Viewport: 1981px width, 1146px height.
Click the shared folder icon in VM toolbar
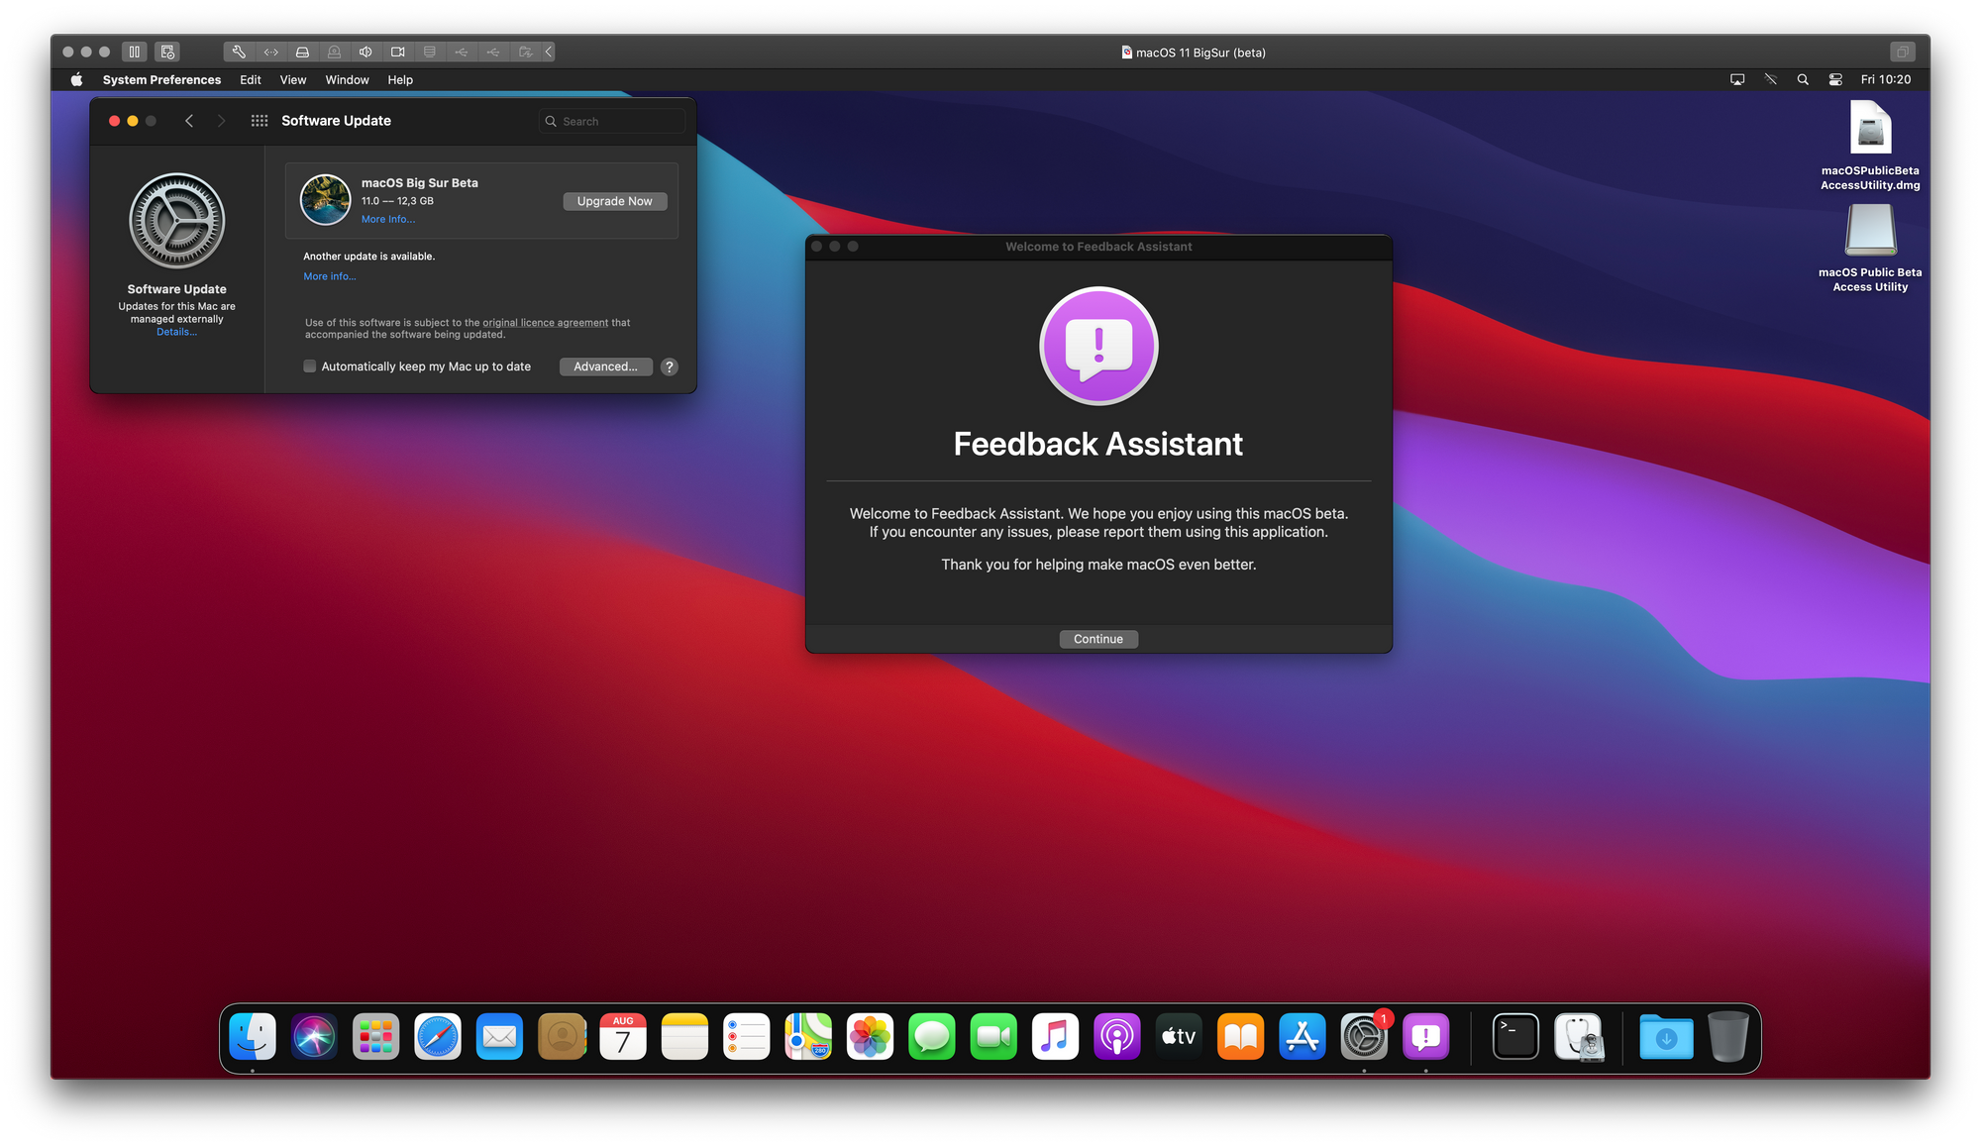525,52
